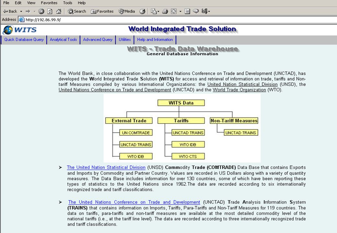The width and height of the screenshot is (337, 233).
Task: Open blue UN Conference on Trade and Development bullet link
Action: click(x=134, y=202)
